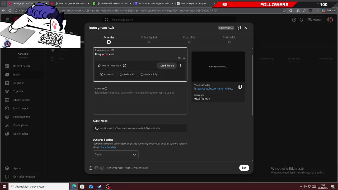
Task: Open Microsoft Edge from the taskbar
Action: click(x=74, y=187)
